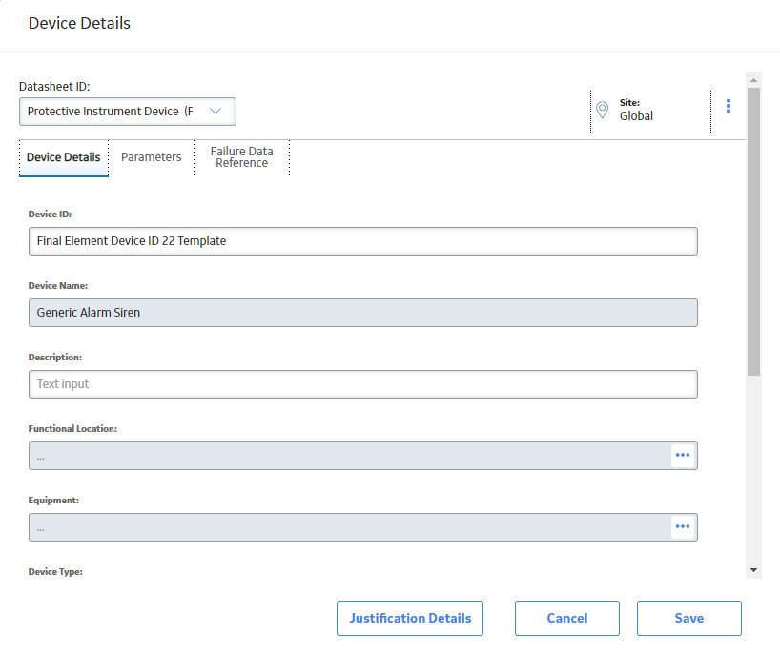
Task: Save the device details
Action: pos(689,618)
